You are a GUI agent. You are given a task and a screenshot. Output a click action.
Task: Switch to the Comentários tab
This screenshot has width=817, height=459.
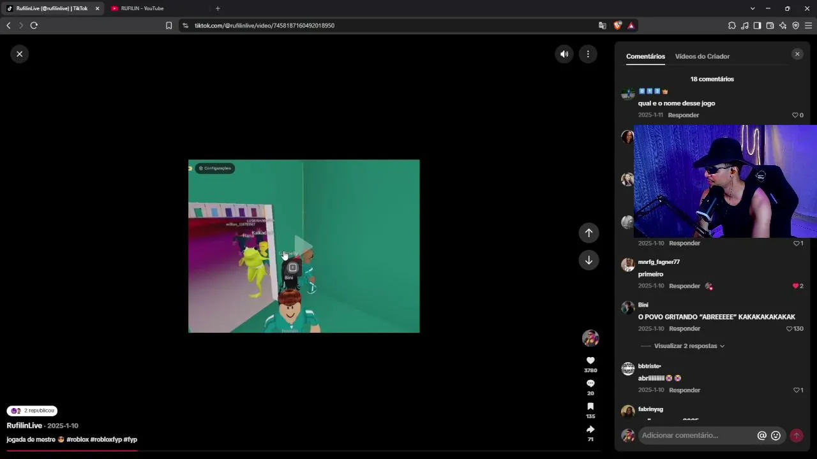pos(645,56)
